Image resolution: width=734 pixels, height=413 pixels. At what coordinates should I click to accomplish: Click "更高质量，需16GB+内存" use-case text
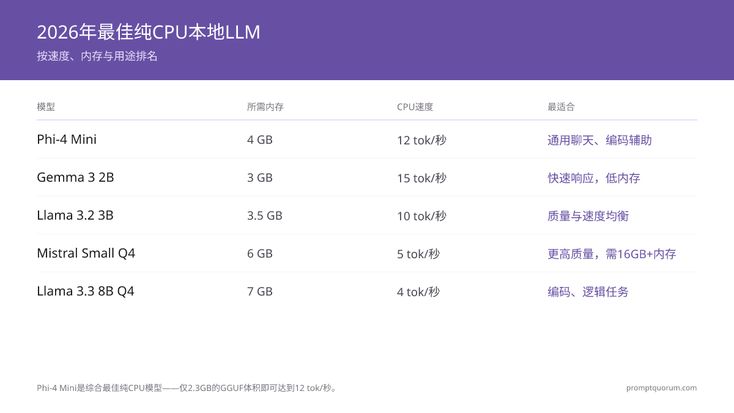coord(612,254)
